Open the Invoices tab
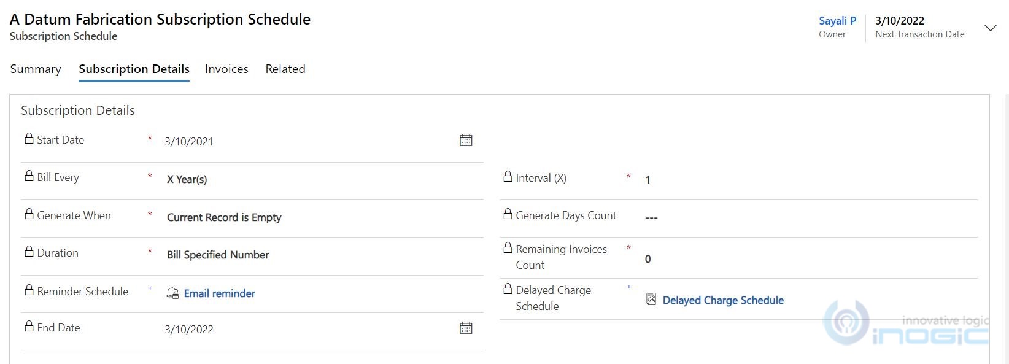The height and width of the screenshot is (364, 1009). 226,69
